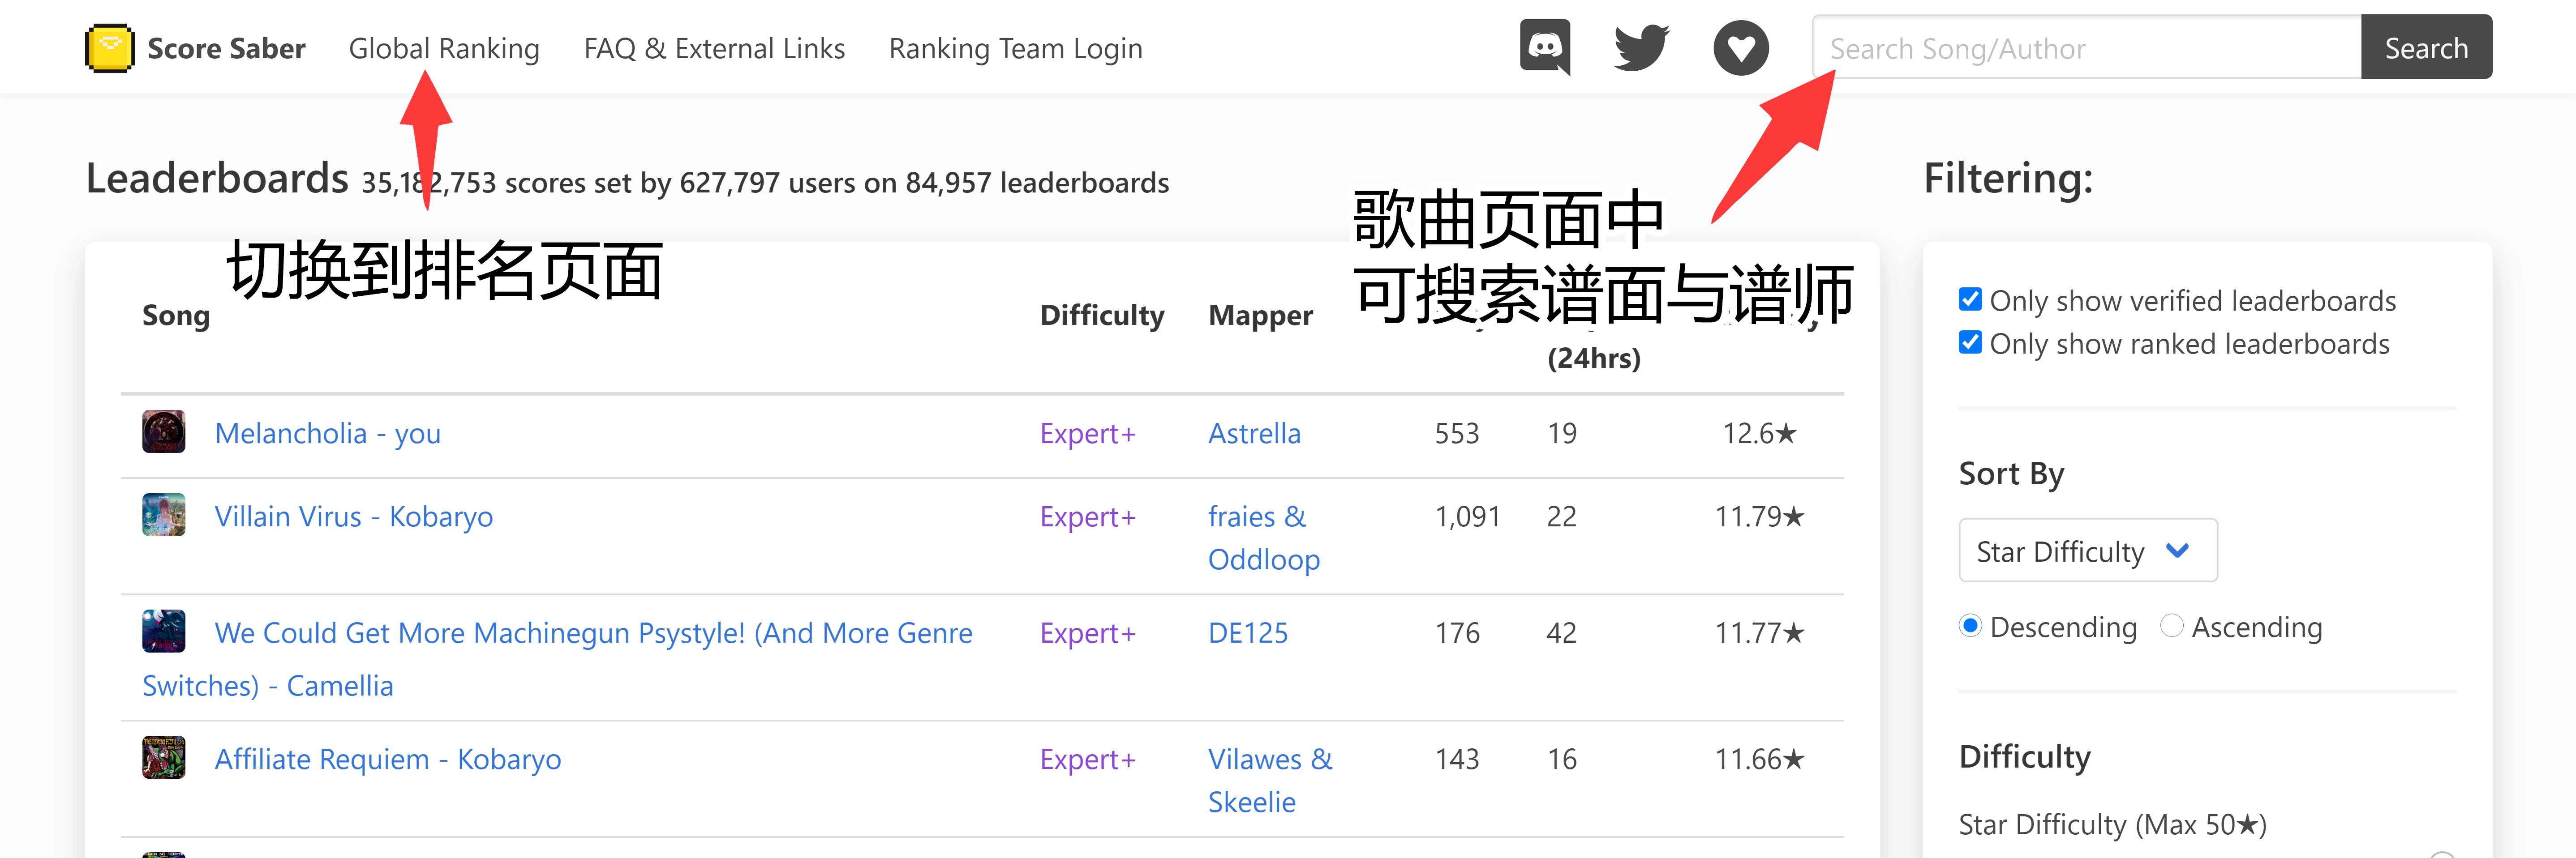Open the Discord icon link

point(1545,47)
